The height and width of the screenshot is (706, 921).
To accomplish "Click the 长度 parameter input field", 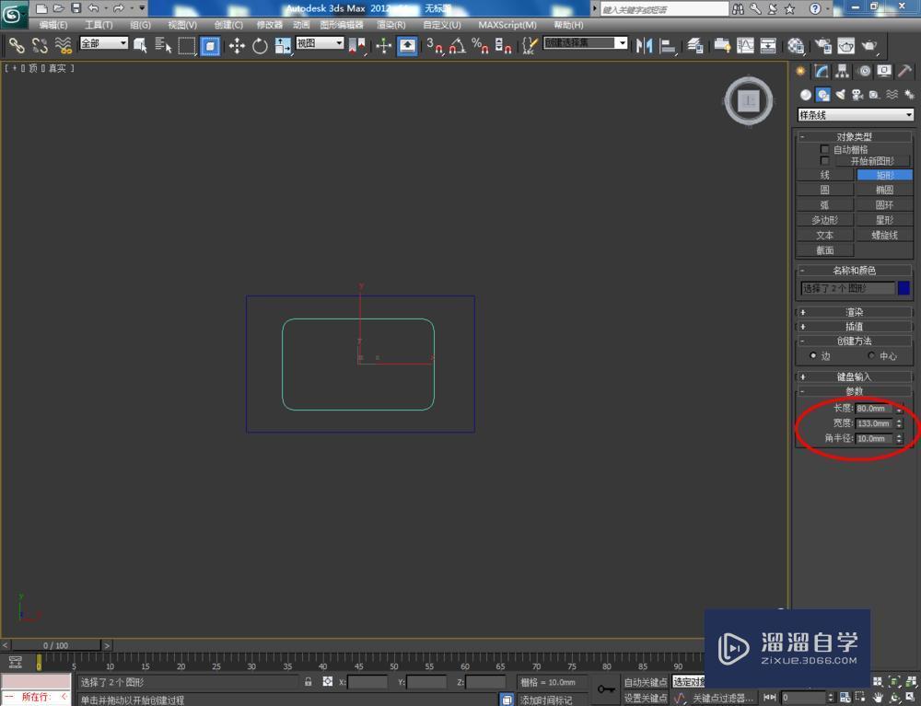I will pyautogui.click(x=871, y=408).
